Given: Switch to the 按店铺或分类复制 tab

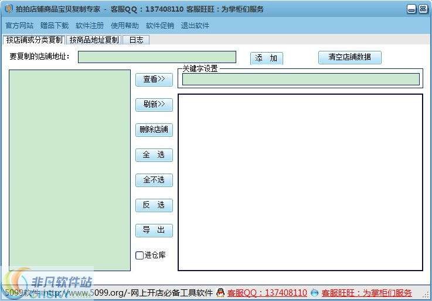Looking at the screenshot, I should click(34, 40).
